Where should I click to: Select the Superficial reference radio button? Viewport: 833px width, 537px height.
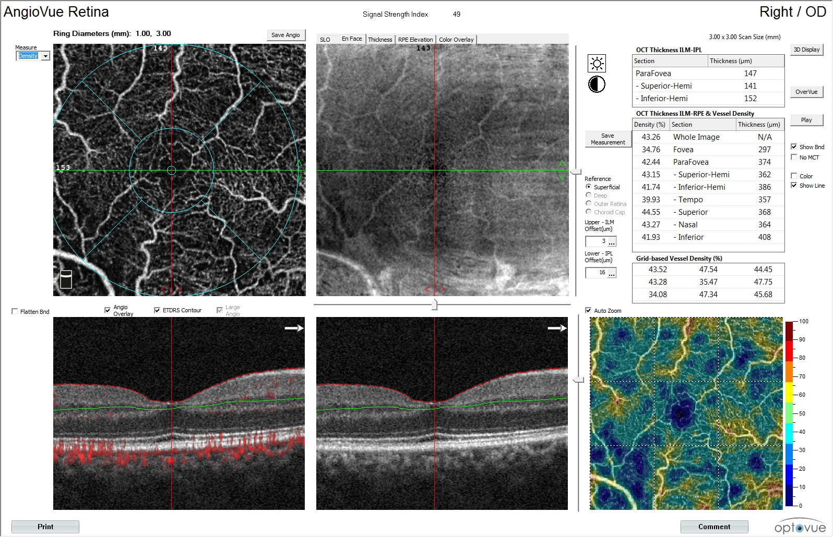coord(589,187)
